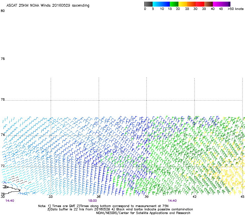Click the purple '14:40' time near longitude 39–42
The height and width of the screenshot is (215, 245).
coord(172,201)
